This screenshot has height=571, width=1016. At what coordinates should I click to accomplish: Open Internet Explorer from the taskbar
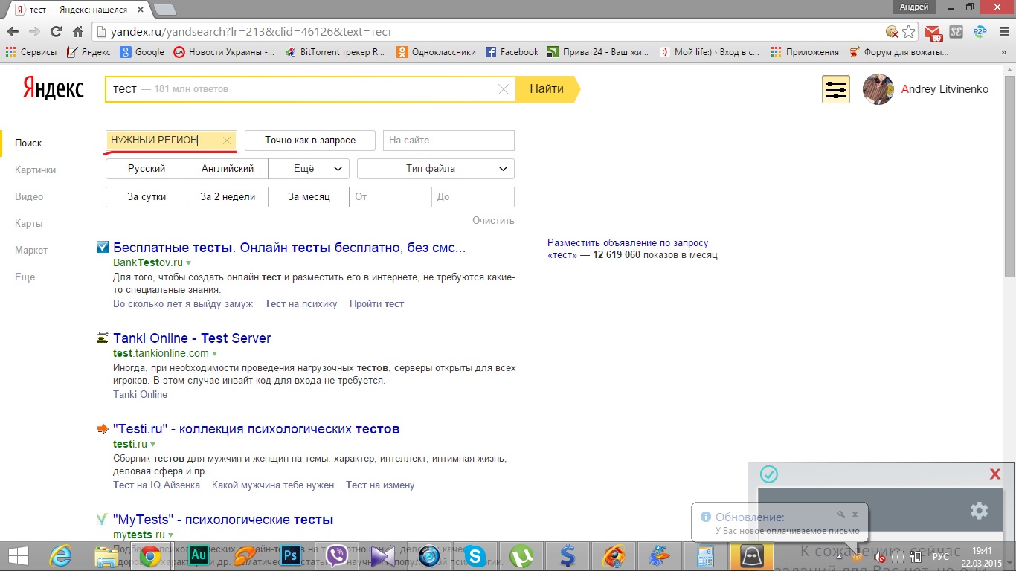click(60, 555)
